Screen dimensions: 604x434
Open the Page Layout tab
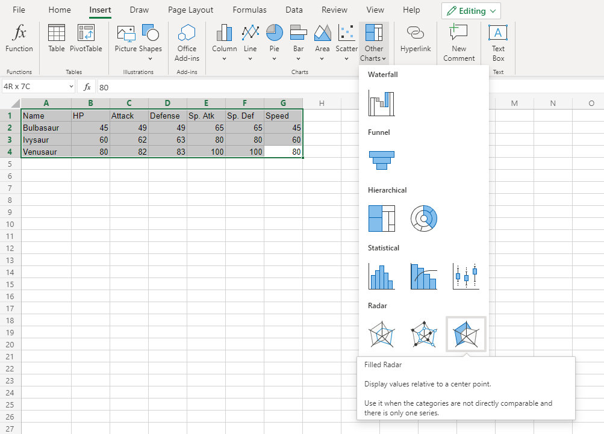click(190, 10)
